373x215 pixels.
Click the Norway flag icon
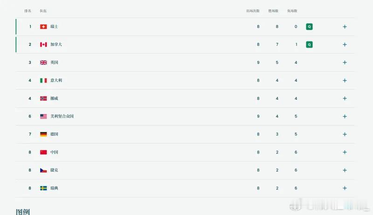43,98
